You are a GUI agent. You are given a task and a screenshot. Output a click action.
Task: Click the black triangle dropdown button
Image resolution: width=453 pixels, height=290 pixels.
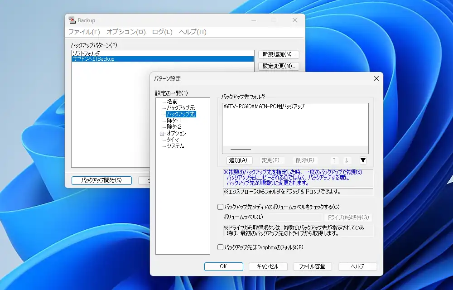(362, 160)
